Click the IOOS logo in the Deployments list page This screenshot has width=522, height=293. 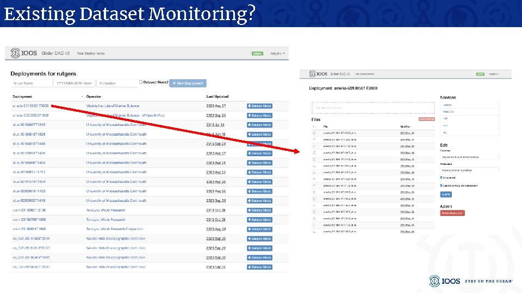pyautogui.click(x=23, y=53)
